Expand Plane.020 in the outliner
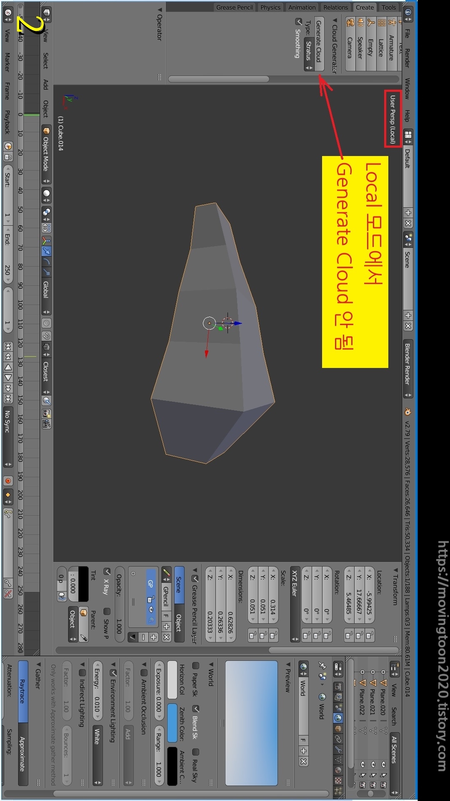The width and height of the screenshot is (450, 801). click(x=383, y=671)
